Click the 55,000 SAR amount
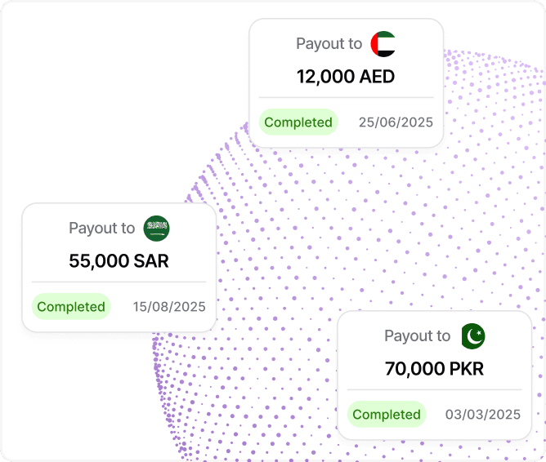546x462 pixels. (119, 261)
